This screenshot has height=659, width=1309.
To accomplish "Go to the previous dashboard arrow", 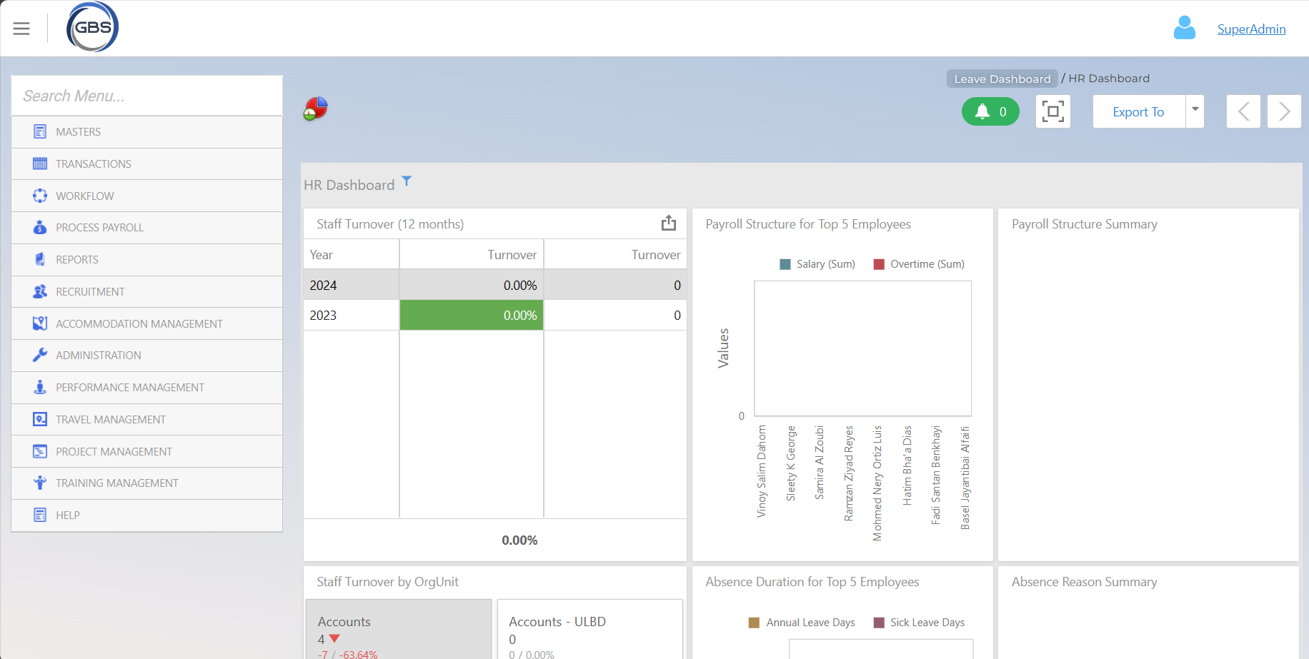I will 1243,111.
